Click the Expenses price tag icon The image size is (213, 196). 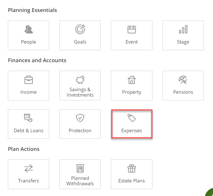(x=131, y=118)
